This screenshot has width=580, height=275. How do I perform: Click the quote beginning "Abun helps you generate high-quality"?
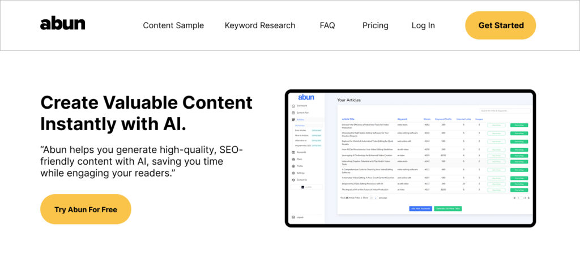[142, 161]
